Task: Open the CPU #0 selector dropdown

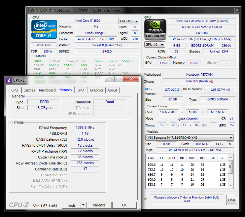Action: (129, 21)
